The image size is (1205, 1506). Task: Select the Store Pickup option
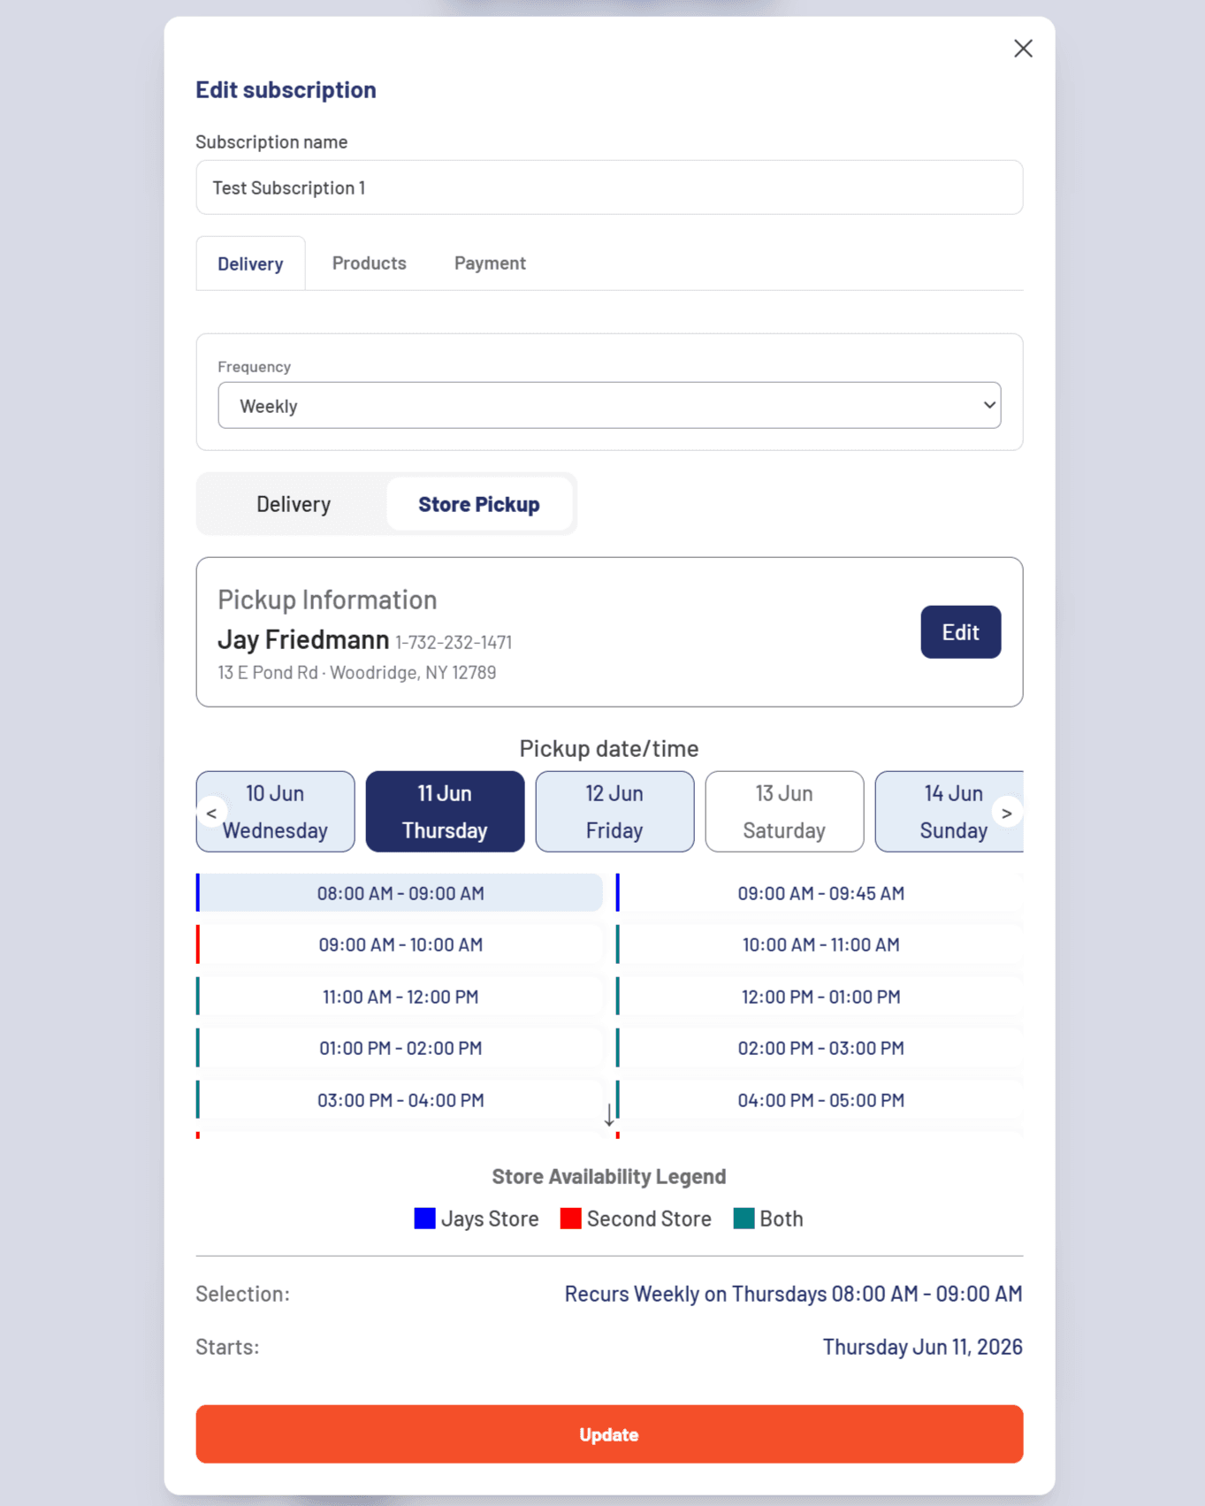479,504
